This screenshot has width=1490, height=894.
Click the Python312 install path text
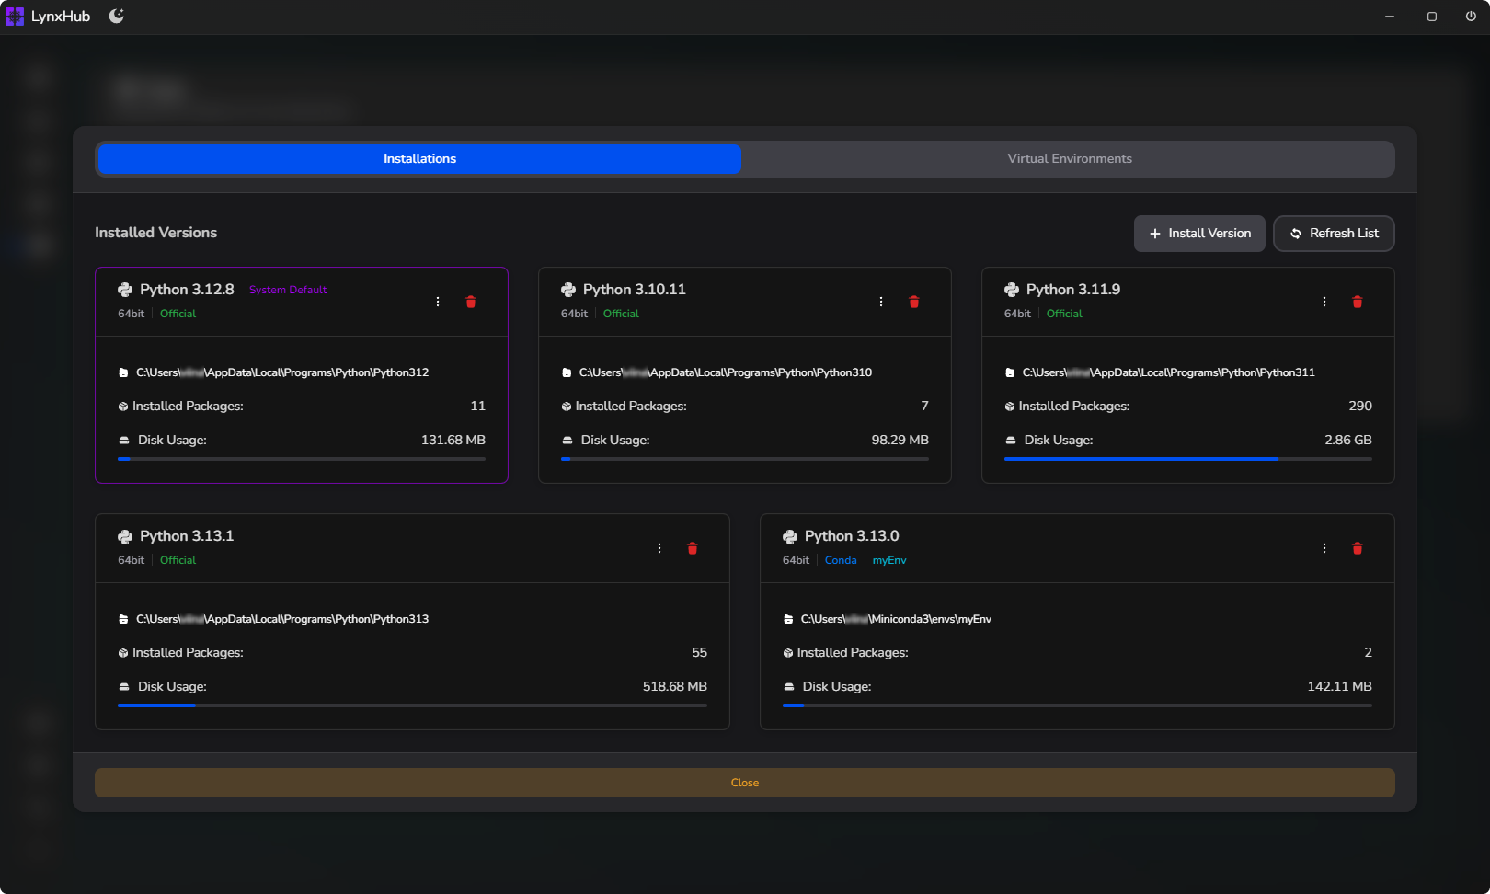[282, 372]
